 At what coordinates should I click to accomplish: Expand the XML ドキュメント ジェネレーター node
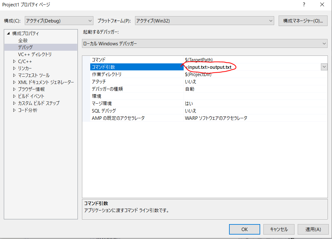[14, 82]
